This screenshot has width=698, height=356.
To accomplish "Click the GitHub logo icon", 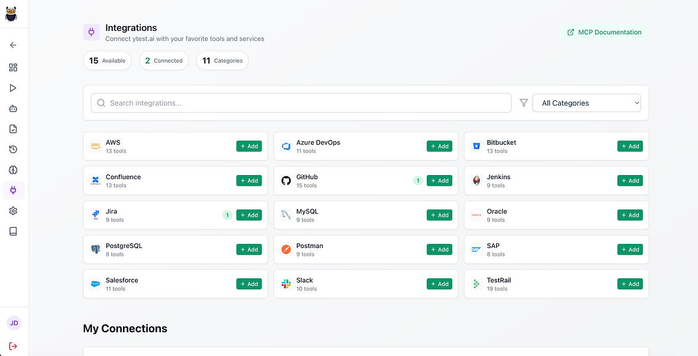I will (x=286, y=180).
